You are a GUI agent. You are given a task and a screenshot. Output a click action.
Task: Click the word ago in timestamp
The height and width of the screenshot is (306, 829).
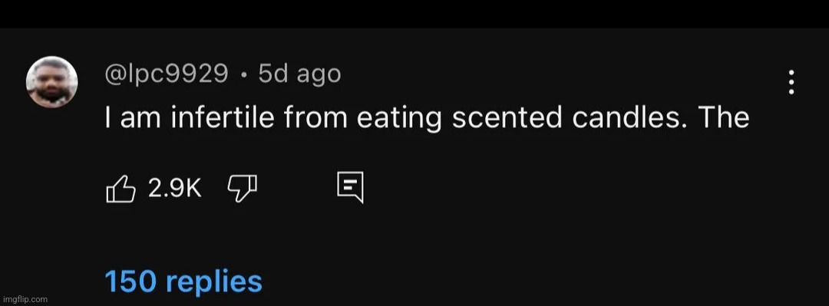pos(319,75)
